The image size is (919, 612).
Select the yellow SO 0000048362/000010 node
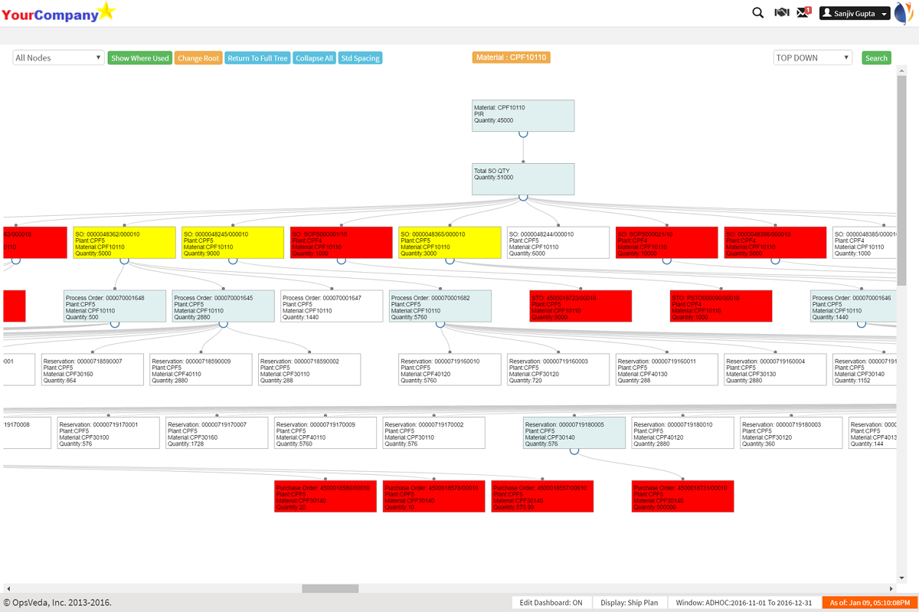pyautogui.click(x=124, y=242)
